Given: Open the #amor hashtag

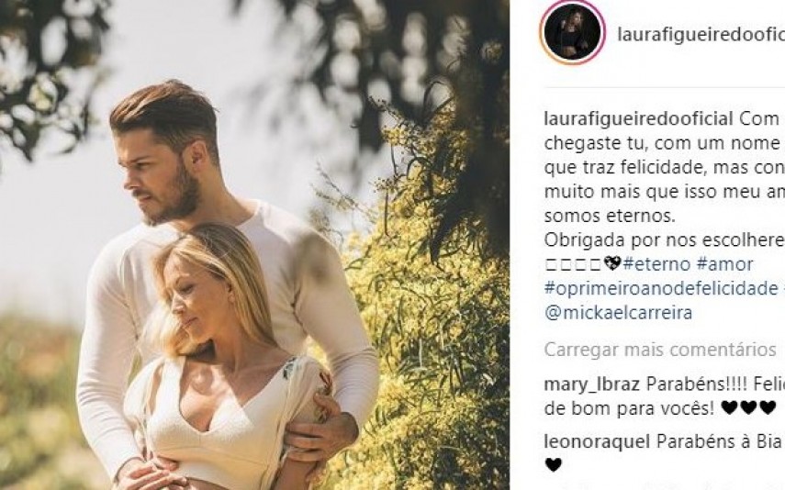Looking at the screenshot, I should [x=724, y=263].
